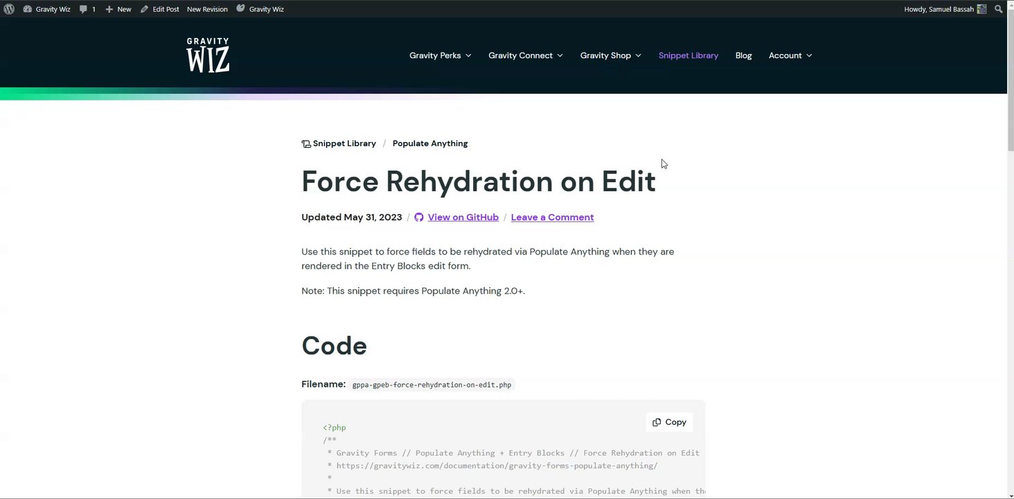Click the Updated May 31, 2023 date

(x=352, y=217)
